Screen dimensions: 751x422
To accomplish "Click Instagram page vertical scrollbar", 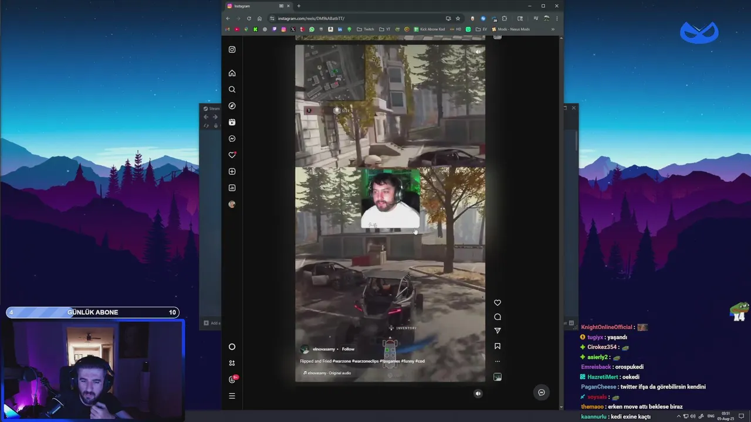I will (x=561, y=223).
